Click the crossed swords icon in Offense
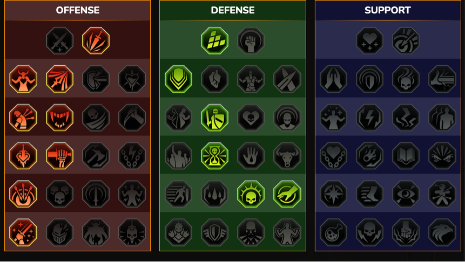This screenshot has height=262, width=465. click(x=59, y=40)
